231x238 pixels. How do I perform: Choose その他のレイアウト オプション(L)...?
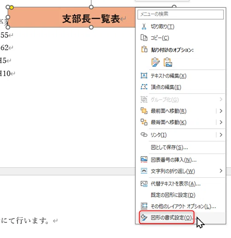click(183, 206)
